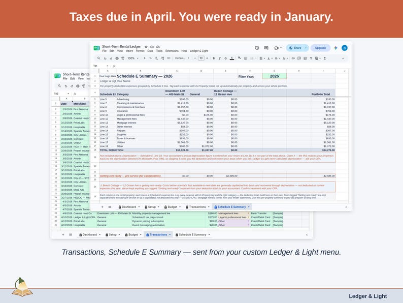Star the Short-Term Rental Ledger document
The width and height of the screenshot is (403, 303).
click(x=146, y=47)
